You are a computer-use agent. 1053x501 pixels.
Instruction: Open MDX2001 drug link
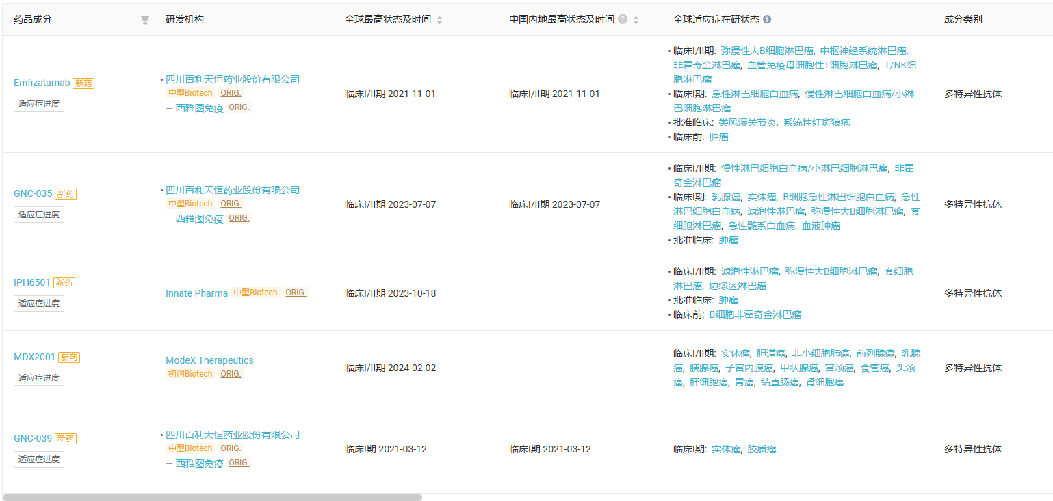coord(35,357)
